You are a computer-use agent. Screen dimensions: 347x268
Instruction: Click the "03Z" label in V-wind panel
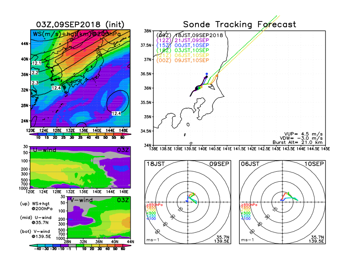[x=123, y=200]
